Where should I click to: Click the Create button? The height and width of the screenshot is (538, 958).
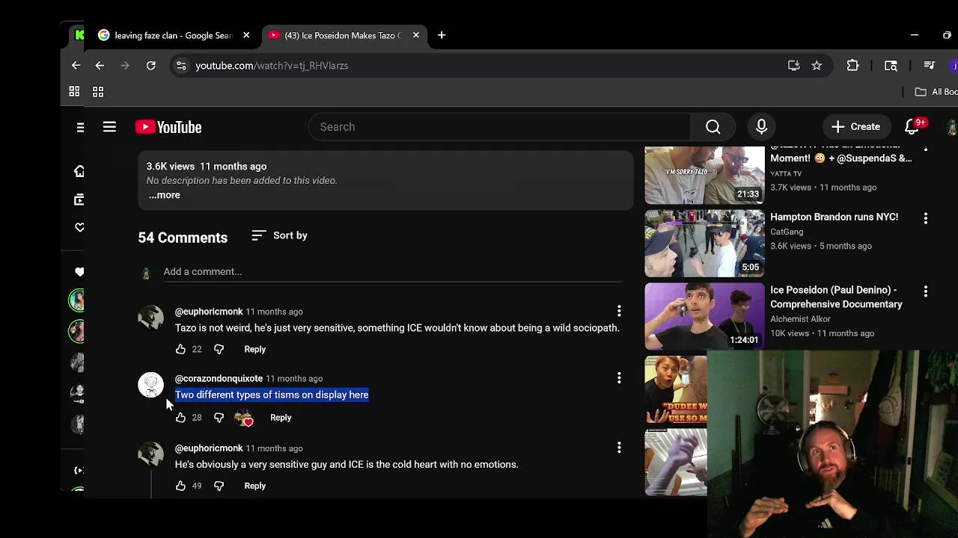[855, 127]
